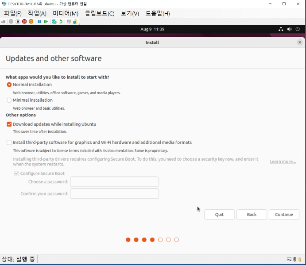
Task: Click the Quit button
Action: point(219,215)
